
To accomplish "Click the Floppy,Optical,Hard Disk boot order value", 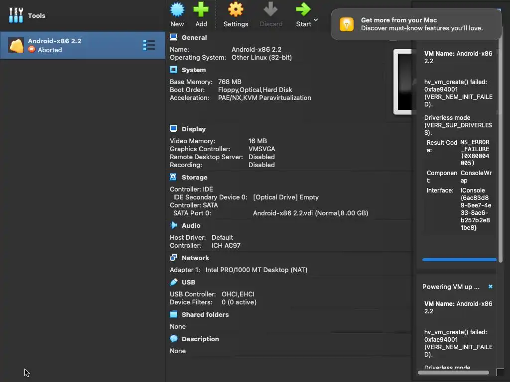I will 255,90.
